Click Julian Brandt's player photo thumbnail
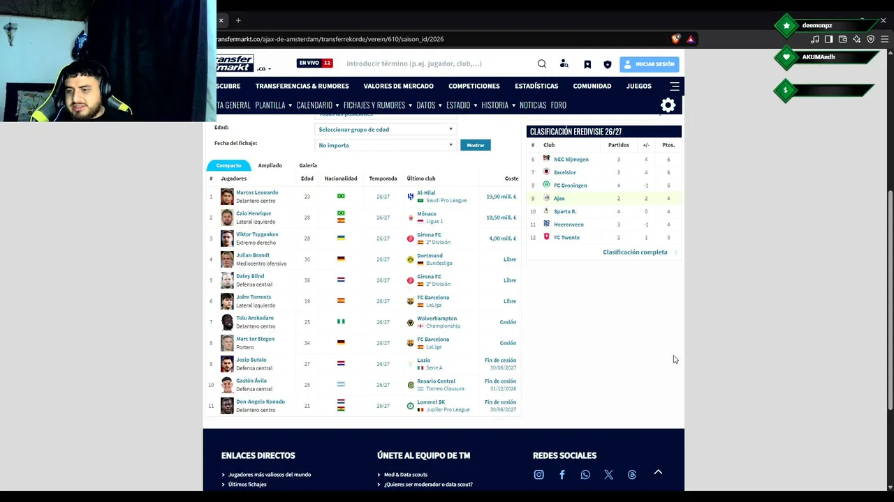Image resolution: width=894 pixels, height=502 pixels. point(227,259)
